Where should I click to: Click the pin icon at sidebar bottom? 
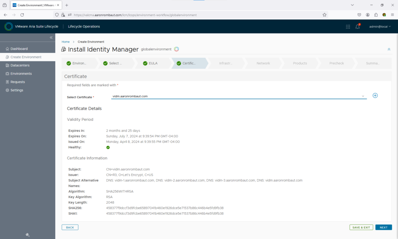pos(28,235)
